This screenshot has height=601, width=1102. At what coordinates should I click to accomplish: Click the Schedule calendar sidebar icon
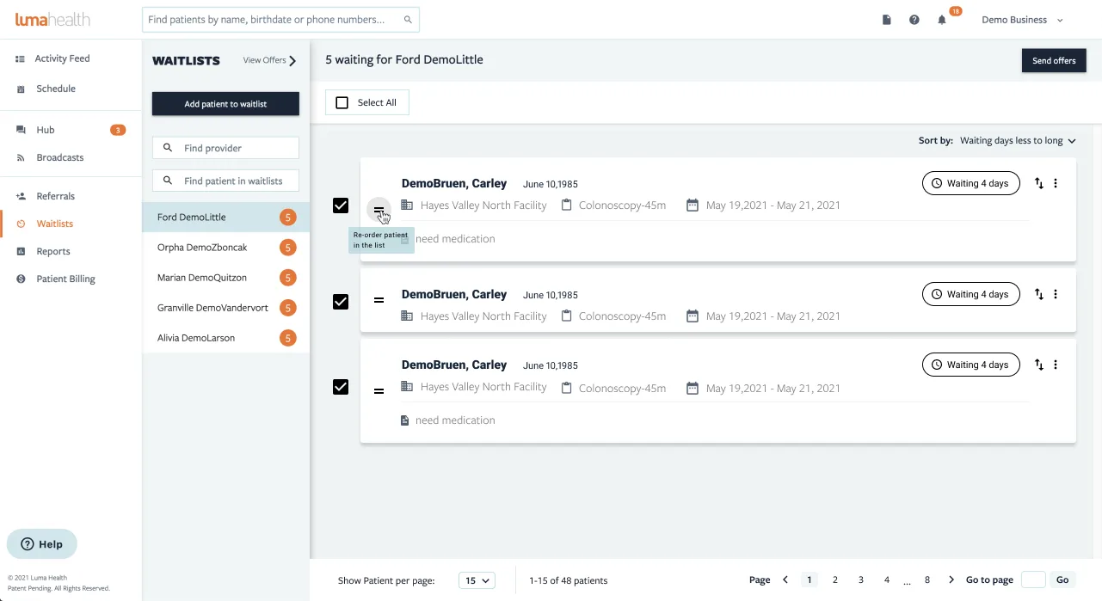pyautogui.click(x=21, y=89)
